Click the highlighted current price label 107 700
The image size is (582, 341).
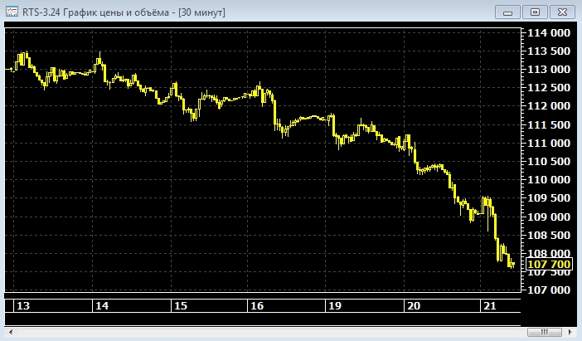click(549, 264)
